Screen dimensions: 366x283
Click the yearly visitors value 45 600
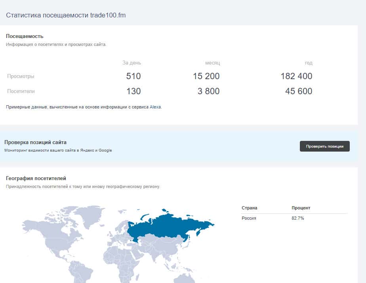[x=298, y=91]
